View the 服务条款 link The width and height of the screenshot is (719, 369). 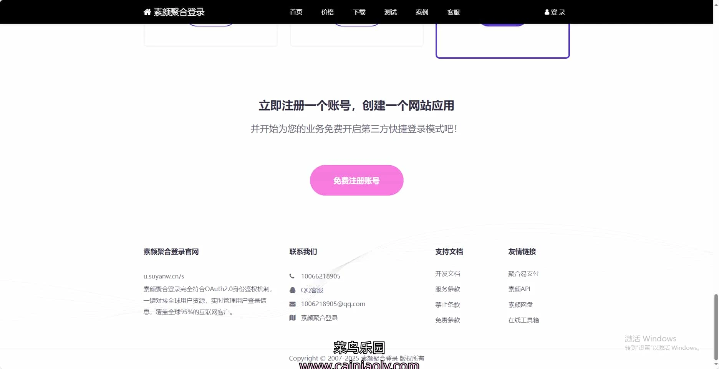(x=447, y=289)
